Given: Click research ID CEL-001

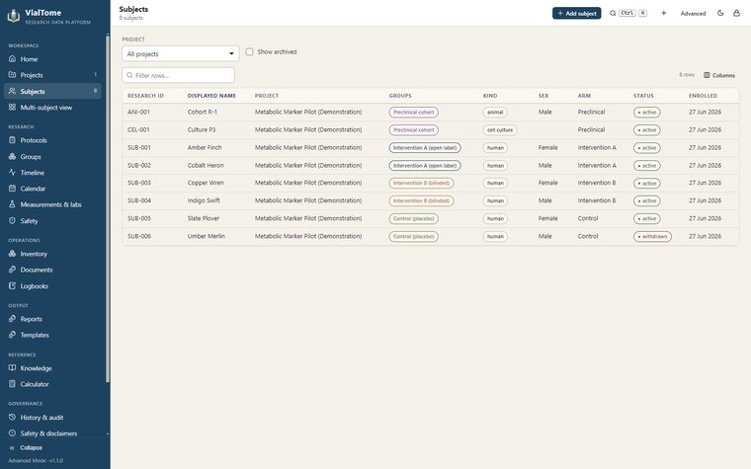Looking at the screenshot, I should (138, 129).
